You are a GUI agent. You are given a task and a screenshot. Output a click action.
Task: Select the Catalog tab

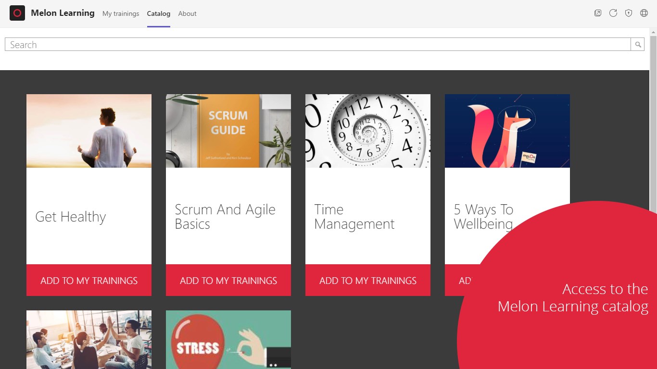coord(159,14)
